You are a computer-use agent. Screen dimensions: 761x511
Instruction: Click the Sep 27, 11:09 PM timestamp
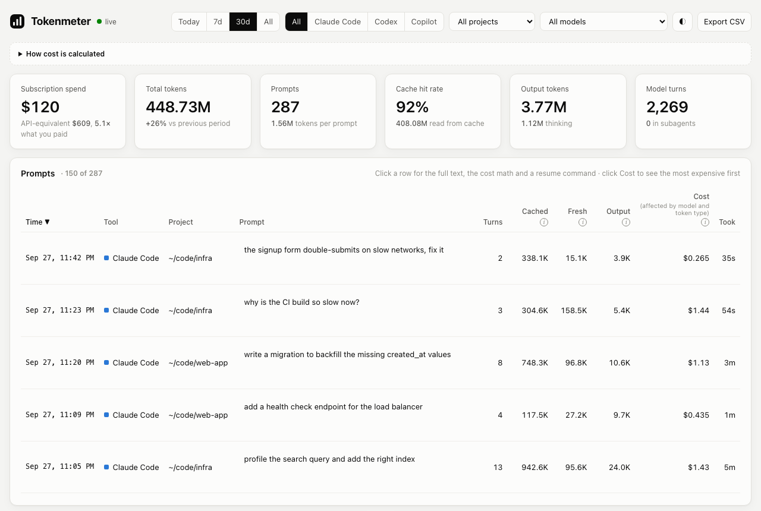coord(59,415)
